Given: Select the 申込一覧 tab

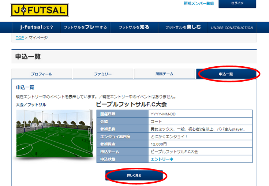Looking at the screenshot, I should (x=226, y=74).
